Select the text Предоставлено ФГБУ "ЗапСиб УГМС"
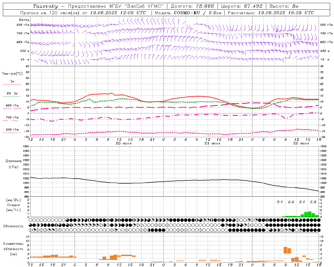This screenshot has height=267, width=334. [116, 6]
